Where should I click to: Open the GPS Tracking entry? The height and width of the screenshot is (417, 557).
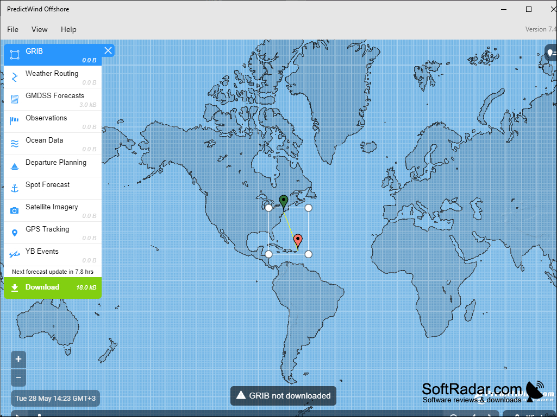(x=53, y=233)
